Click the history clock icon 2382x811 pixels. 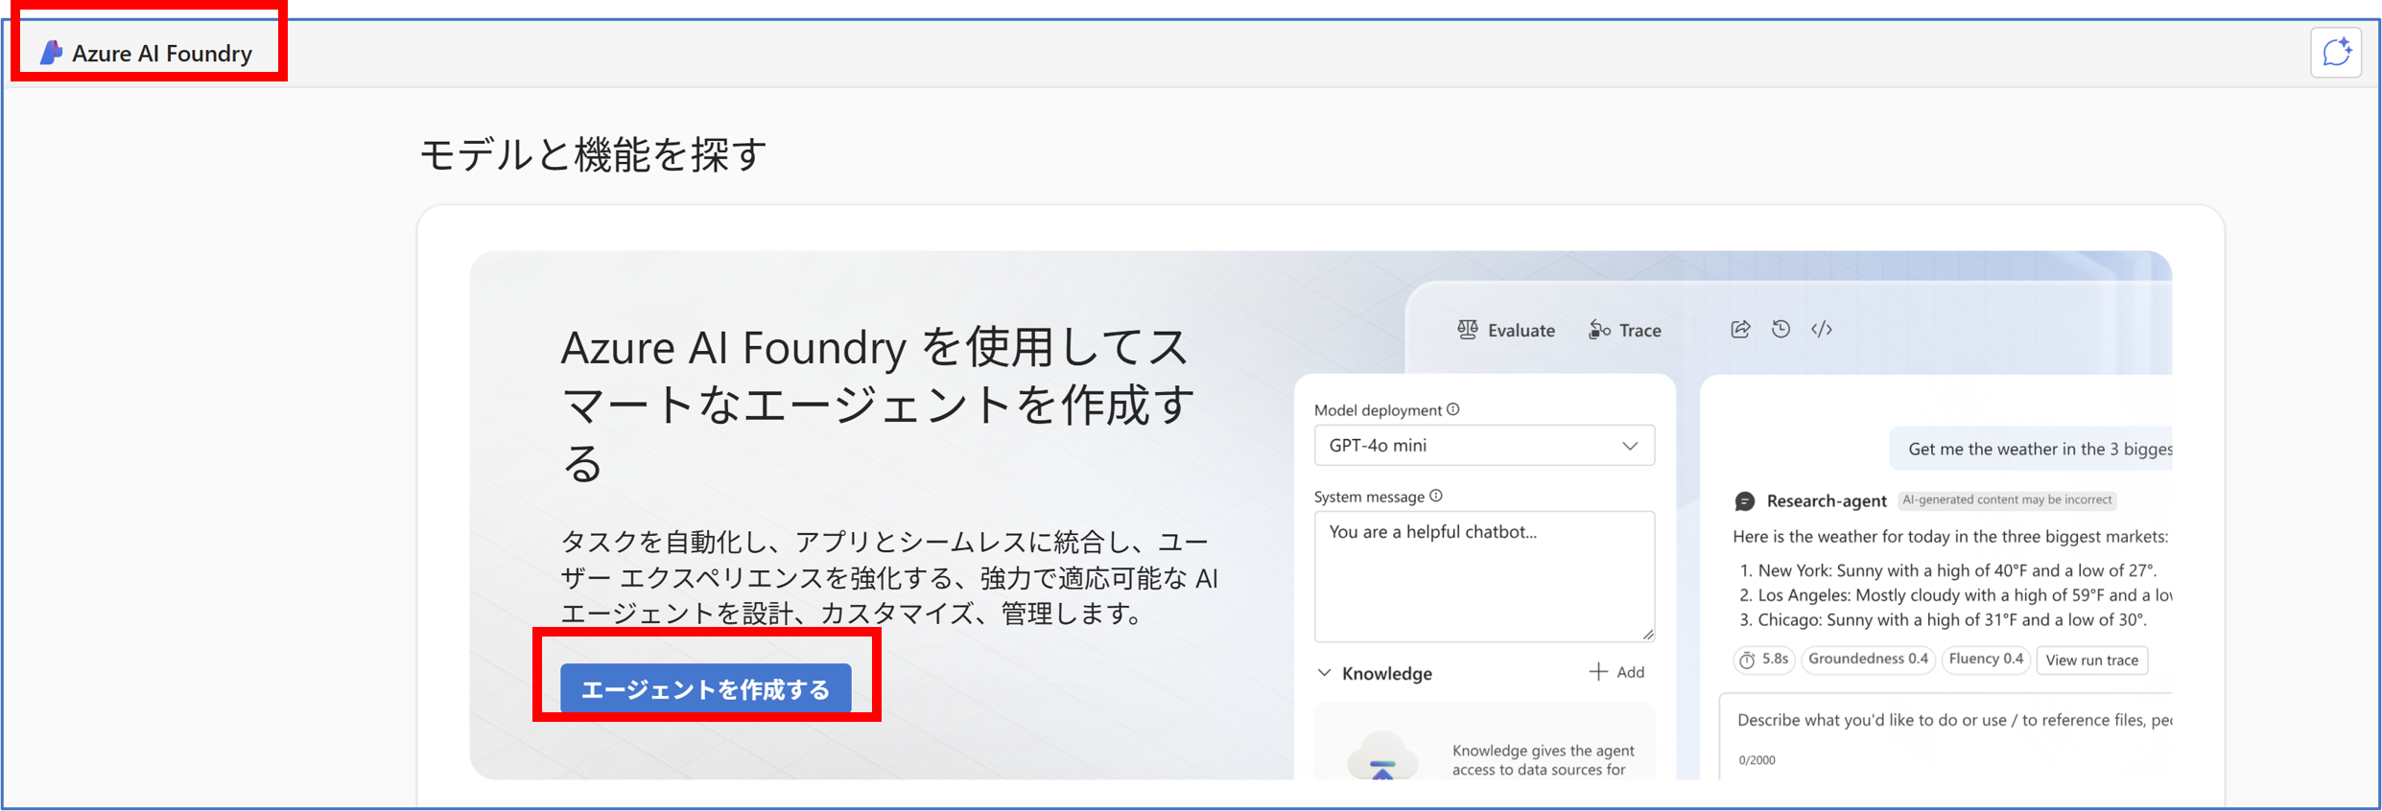1781,329
